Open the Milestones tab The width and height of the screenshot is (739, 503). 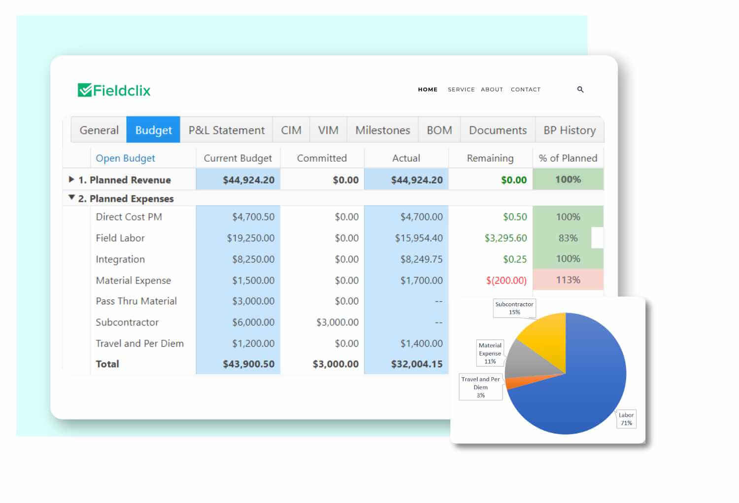tap(383, 130)
